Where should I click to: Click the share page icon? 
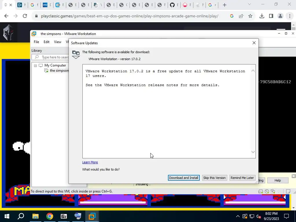[241, 16]
